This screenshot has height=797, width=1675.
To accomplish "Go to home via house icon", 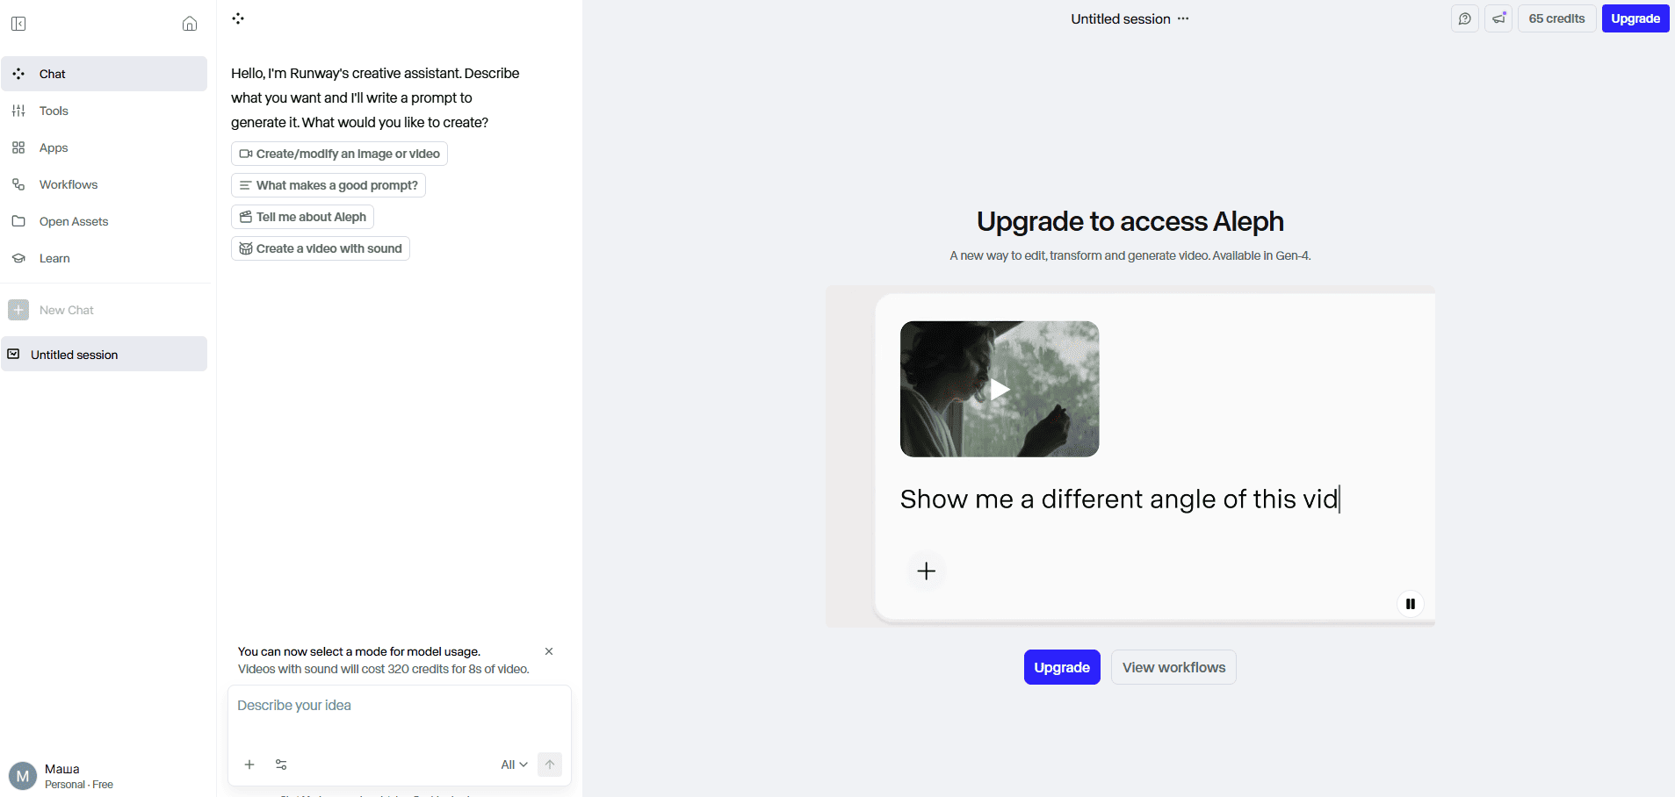I will (x=190, y=24).
